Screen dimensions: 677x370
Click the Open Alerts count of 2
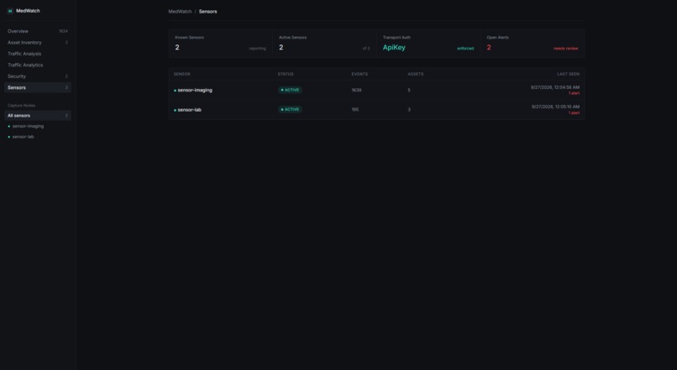489,48
